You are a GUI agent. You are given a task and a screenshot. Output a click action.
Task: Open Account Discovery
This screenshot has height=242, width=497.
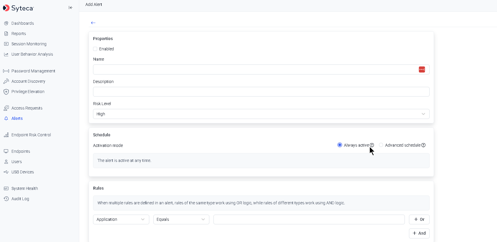(28, 81)
